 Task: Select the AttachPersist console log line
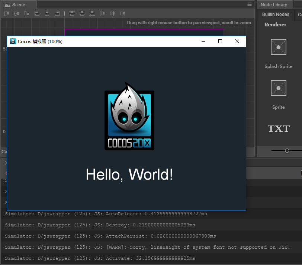[151, 236]
